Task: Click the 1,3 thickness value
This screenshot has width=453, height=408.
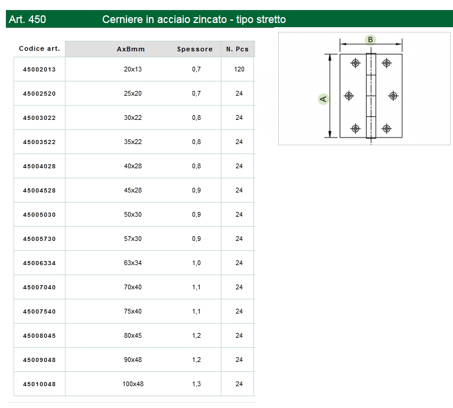Action: [197, 384]
